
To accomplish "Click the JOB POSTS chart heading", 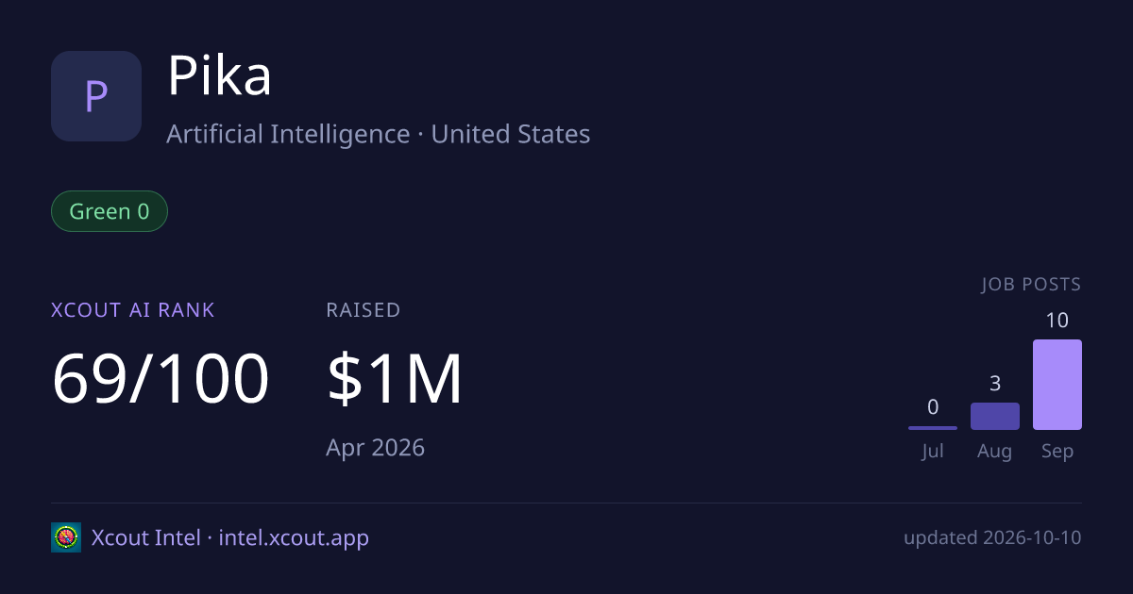I will tap(1031, 285).
